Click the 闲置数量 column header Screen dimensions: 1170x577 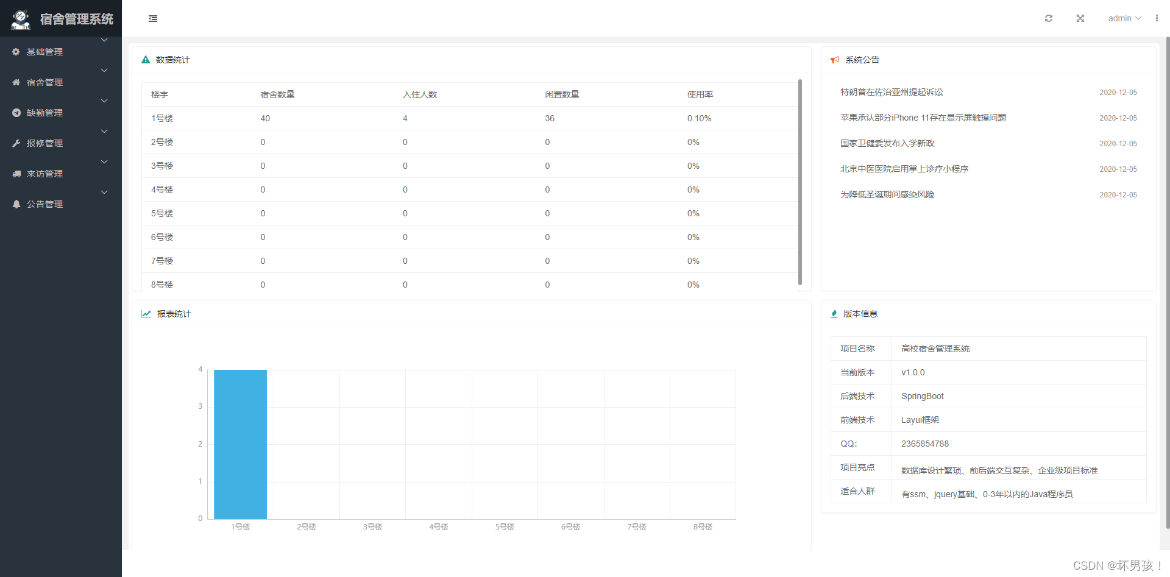(x=562, y=94)
